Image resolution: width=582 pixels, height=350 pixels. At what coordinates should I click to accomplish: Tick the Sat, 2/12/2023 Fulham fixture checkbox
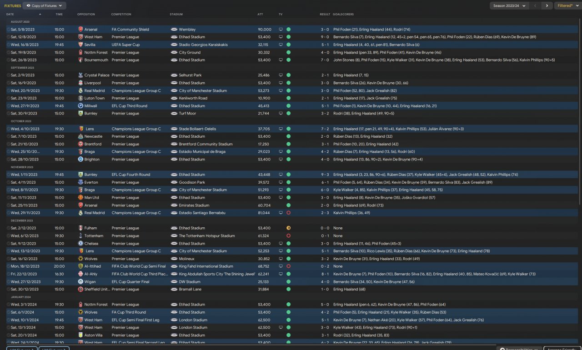pyautogui.click(x=8, y=228)
